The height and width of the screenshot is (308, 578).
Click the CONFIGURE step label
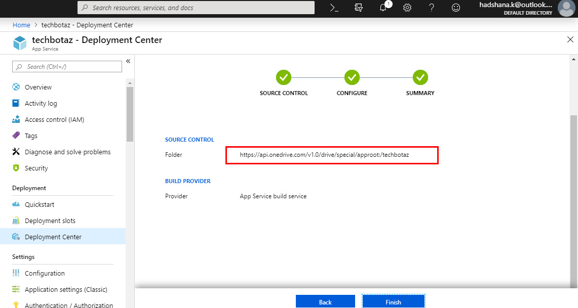pos(352,93)
